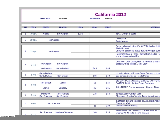Click the Millas column header
The image size is (160, 120).
pyautogui.click(x=95, y=27)
